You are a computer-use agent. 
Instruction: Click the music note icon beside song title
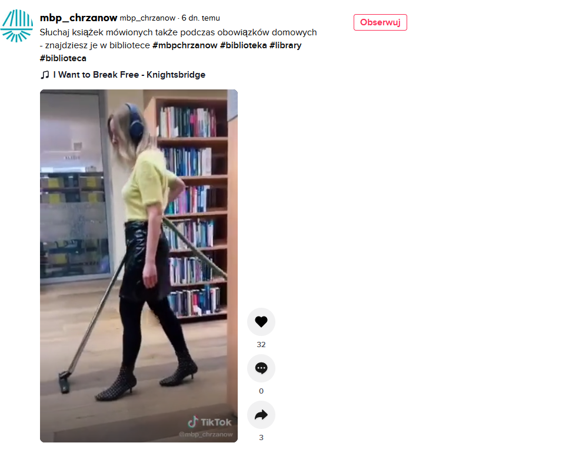45,75
